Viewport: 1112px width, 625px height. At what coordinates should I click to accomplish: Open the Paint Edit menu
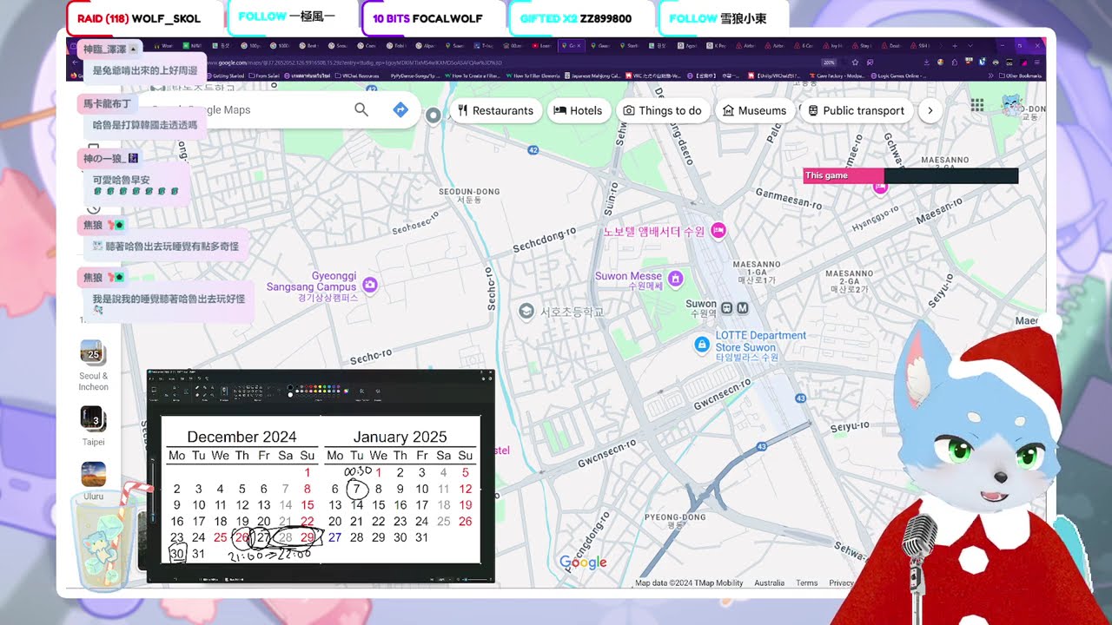click(161, 378)
